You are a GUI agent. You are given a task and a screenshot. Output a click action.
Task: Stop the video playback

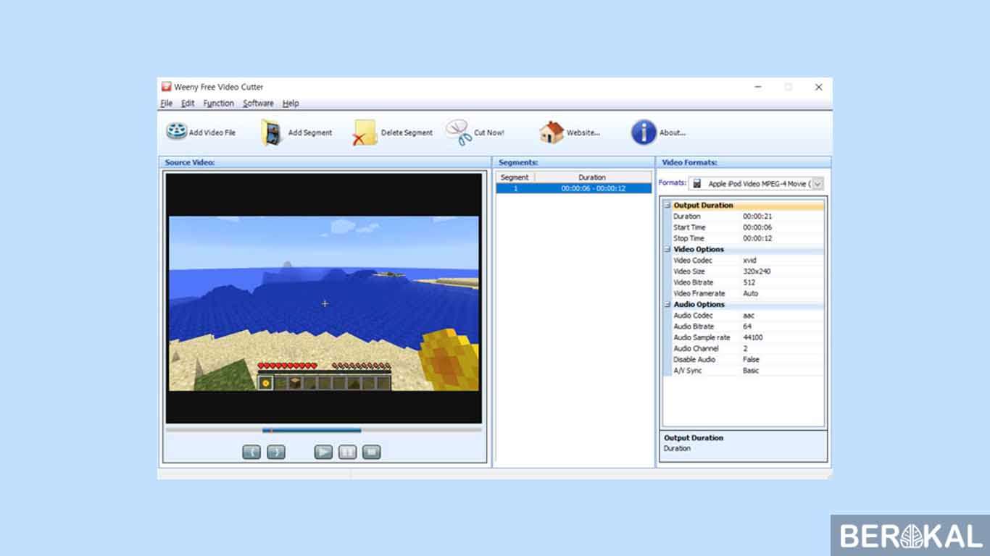click(x=371, y=452)
